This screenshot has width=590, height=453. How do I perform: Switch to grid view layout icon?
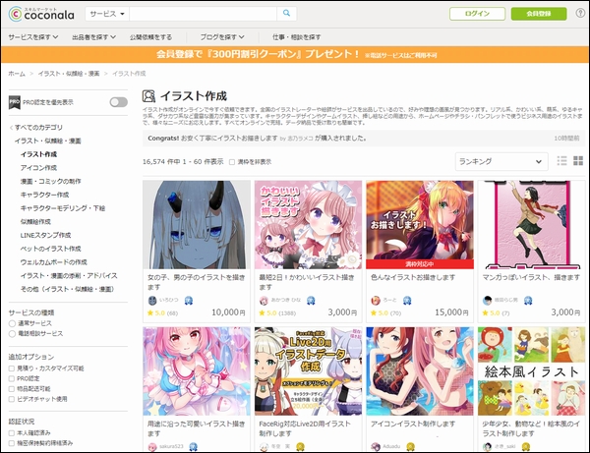578,161
